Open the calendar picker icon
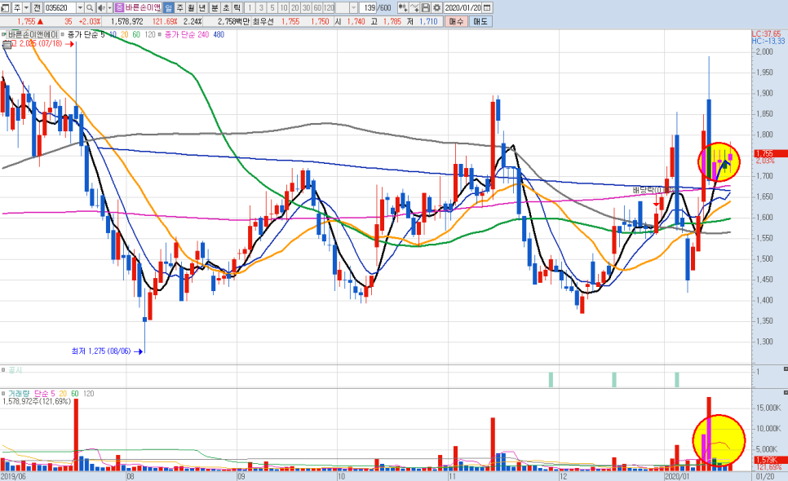 (488, 7)
